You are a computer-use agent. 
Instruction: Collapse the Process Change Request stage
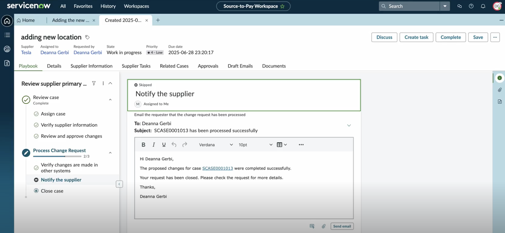(110, 153)
